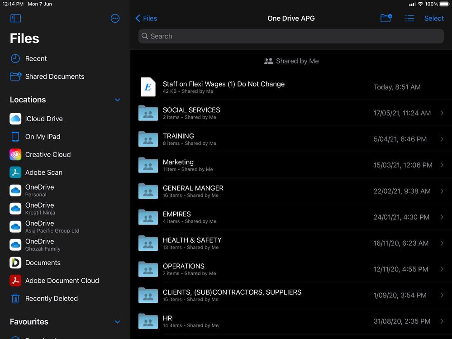Open the Documents location label

pos(43,263)
